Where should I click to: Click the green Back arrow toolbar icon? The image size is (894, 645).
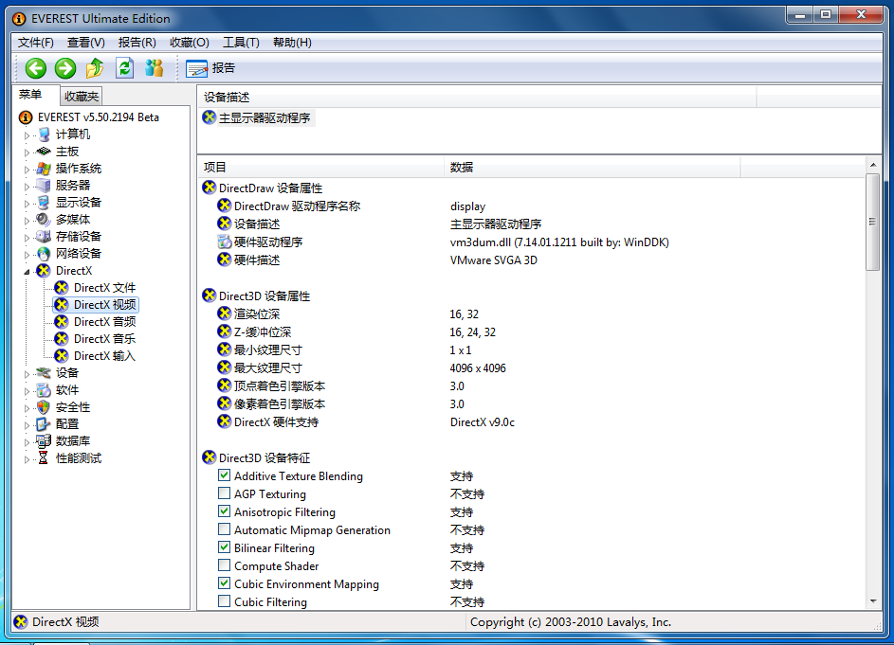click(x=36, y=67)
